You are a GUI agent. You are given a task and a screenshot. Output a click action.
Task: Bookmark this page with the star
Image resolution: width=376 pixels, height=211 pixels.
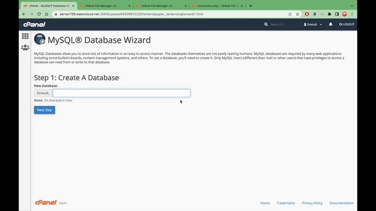297,14
